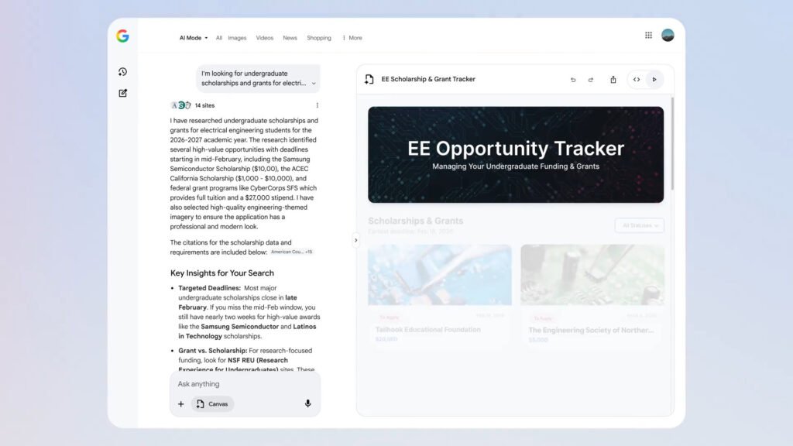Click the redo icon in Canvas toolbar
The image size is (793, 446).
[591, 79]
